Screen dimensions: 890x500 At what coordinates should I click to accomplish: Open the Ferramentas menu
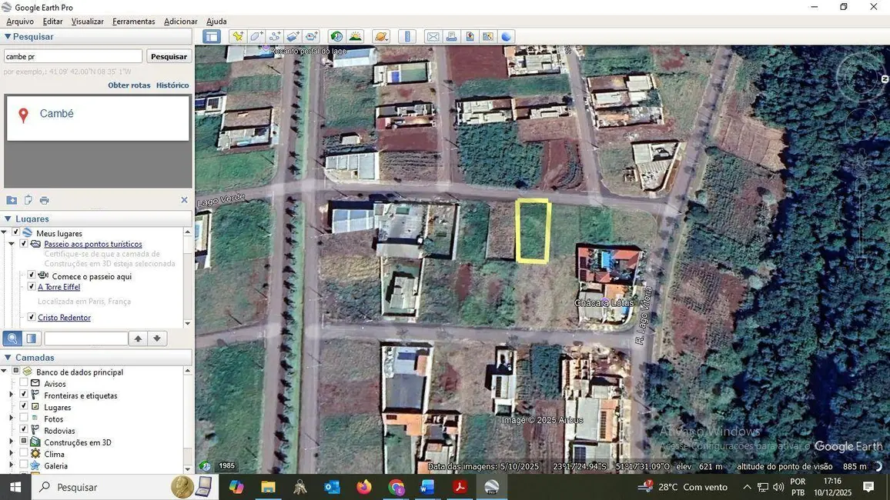click(133, 21)
